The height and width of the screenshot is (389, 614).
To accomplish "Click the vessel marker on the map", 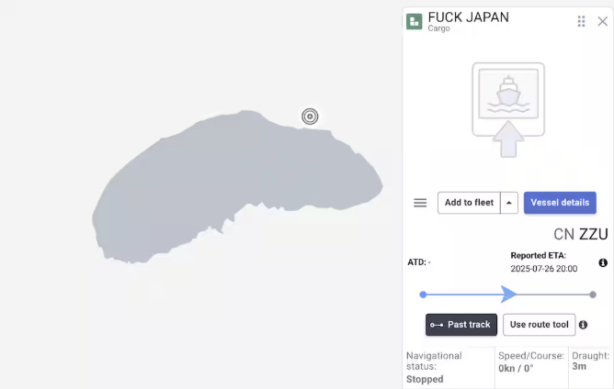I will (310, 116).
